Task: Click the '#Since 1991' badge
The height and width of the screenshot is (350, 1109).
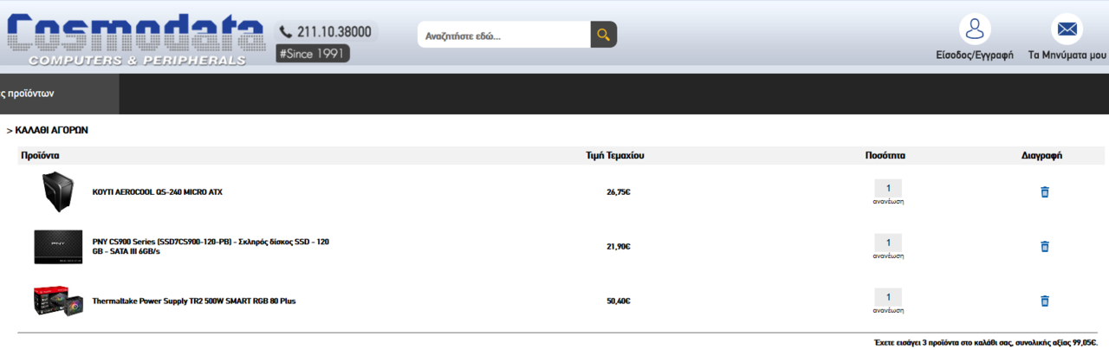Action: point(313,54)
